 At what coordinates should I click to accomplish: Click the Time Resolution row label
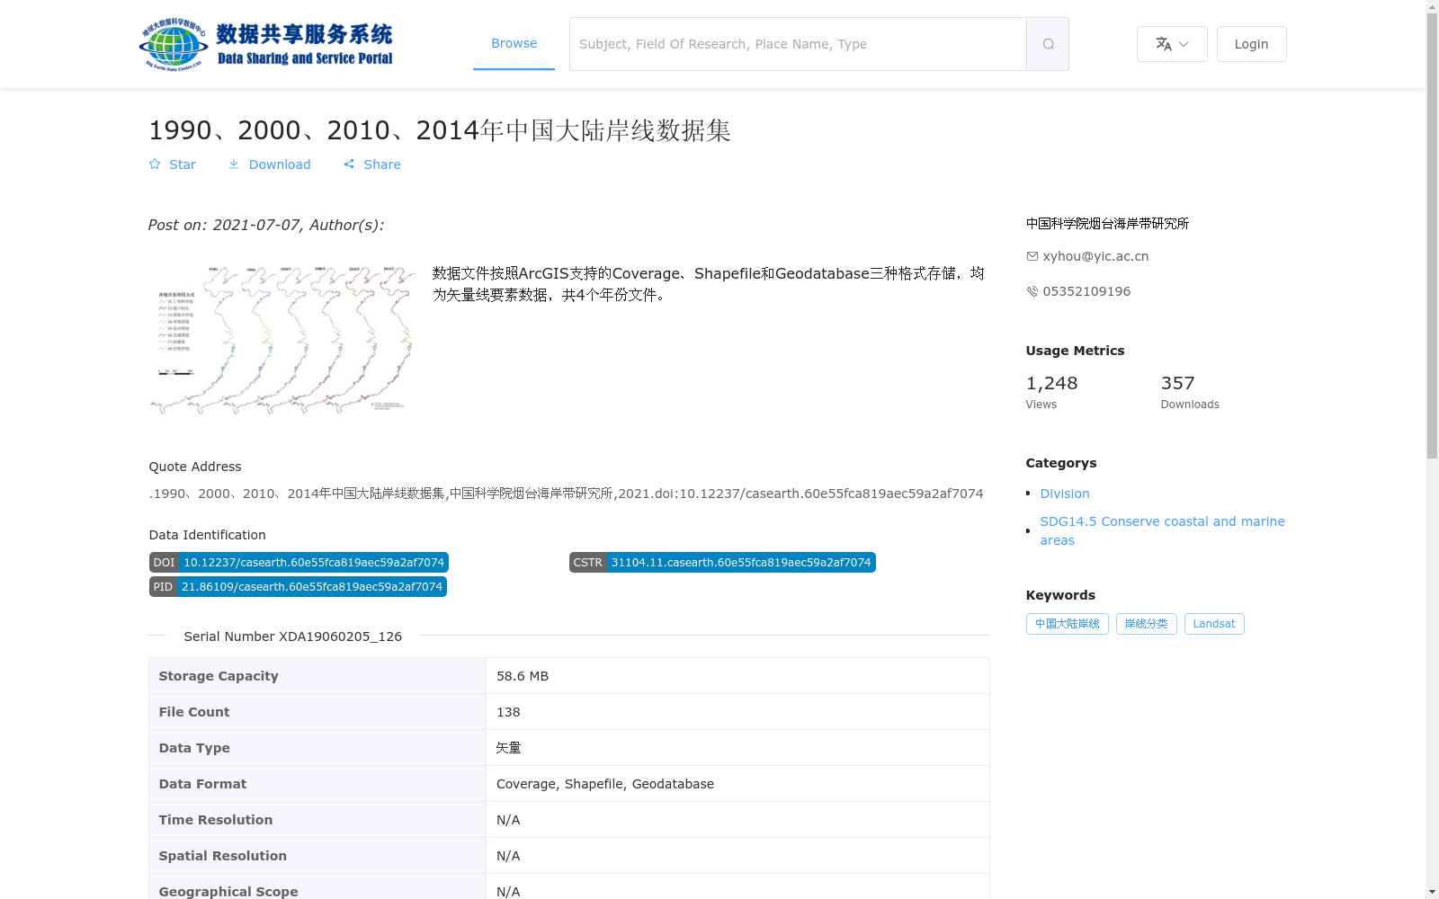[216, 820]
